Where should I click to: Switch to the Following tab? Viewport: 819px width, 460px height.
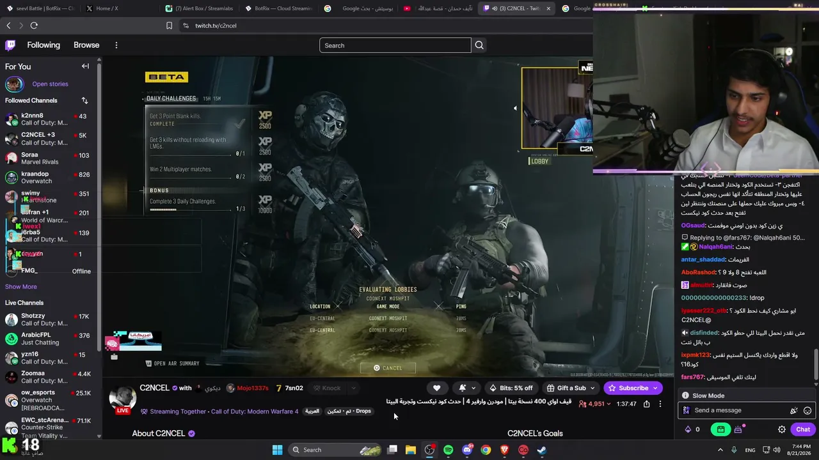click(x=44, y=45)
